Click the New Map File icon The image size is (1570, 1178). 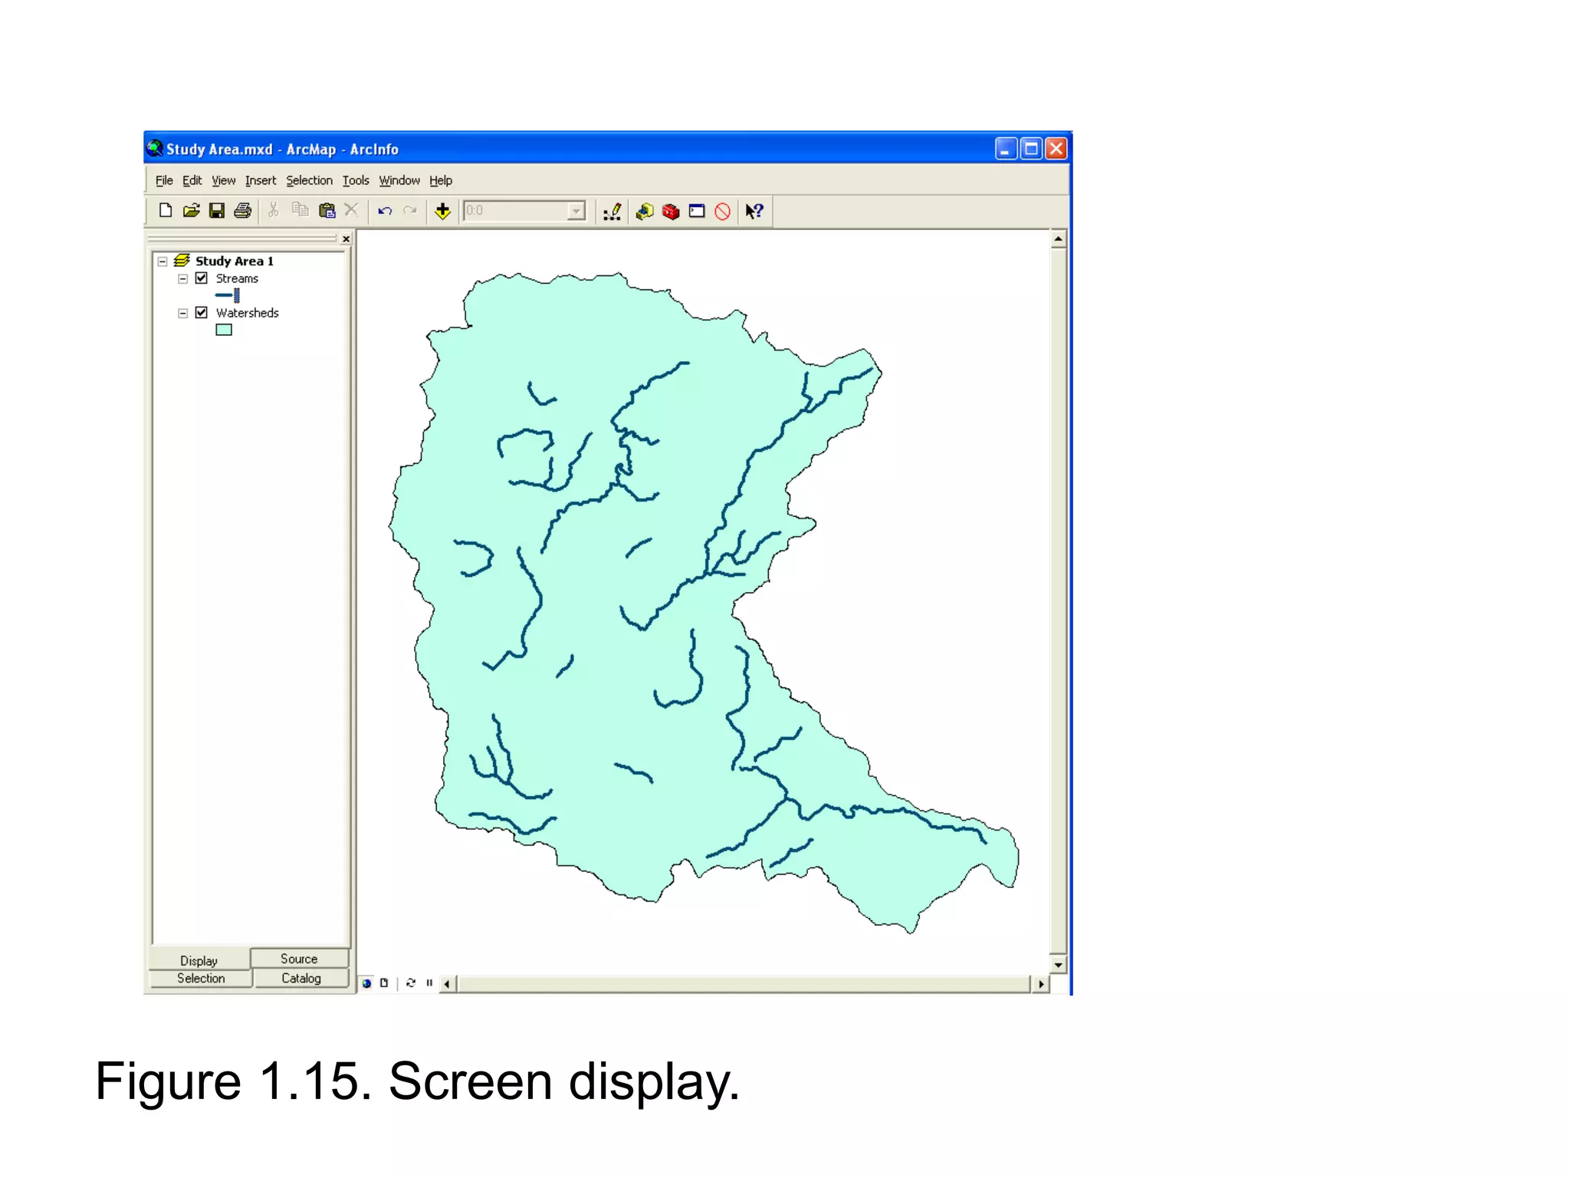coord(165,211)
